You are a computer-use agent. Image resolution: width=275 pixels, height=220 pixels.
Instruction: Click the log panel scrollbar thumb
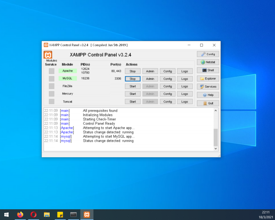pyautogui.click(x=216, y=137)
